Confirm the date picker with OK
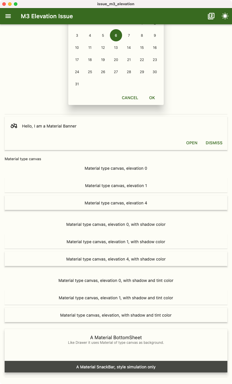This screenshot has width=232, height=384. tap(152, 98)
